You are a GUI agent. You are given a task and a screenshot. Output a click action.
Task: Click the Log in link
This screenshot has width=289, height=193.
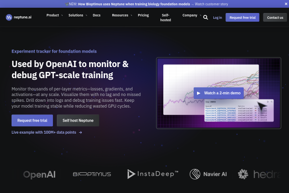(x=217, y=17)
